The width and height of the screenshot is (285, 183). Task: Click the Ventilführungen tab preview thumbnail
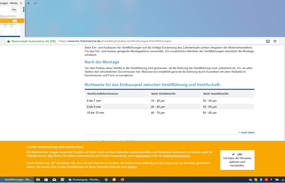tap(12, 21)
